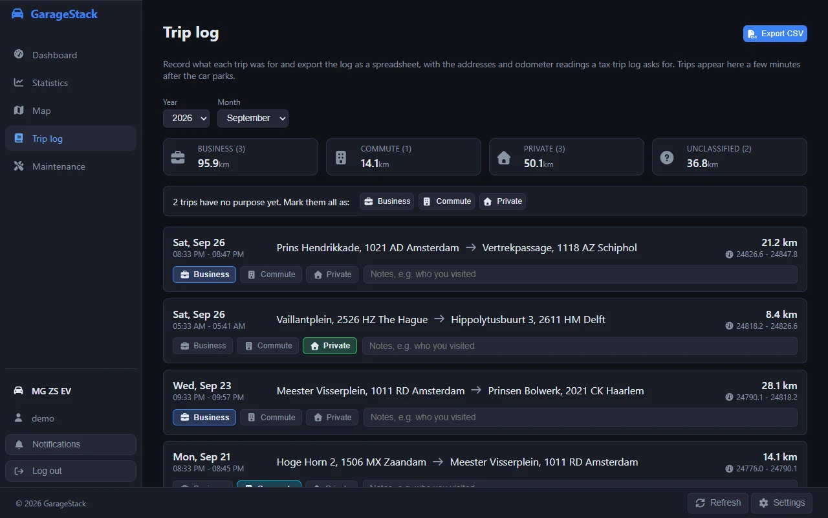This screenshot has width=828, height=518.
Task: Click arrow between Hoge Horn and Meester Visserplein
Action: (438, 462)
